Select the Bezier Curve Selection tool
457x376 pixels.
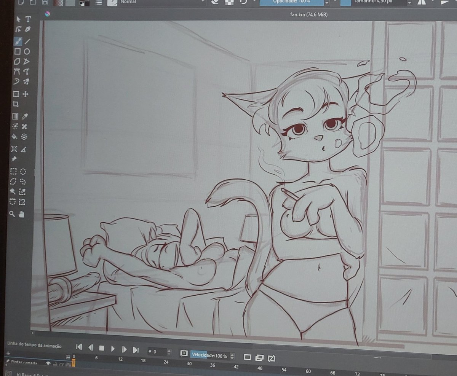pyautogui.click(x=12, y=202)
